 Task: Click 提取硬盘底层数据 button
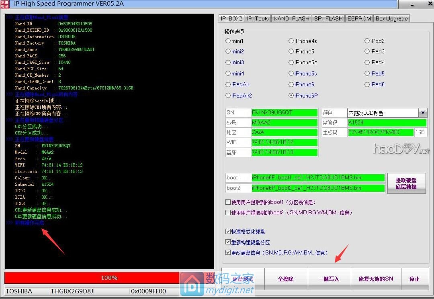click(x=406, y=183)
